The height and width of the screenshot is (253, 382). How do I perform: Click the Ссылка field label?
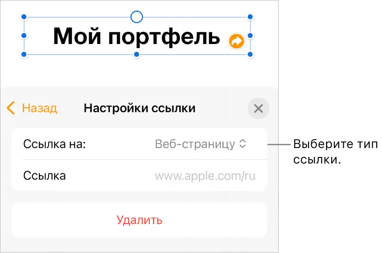pos(45,176)
